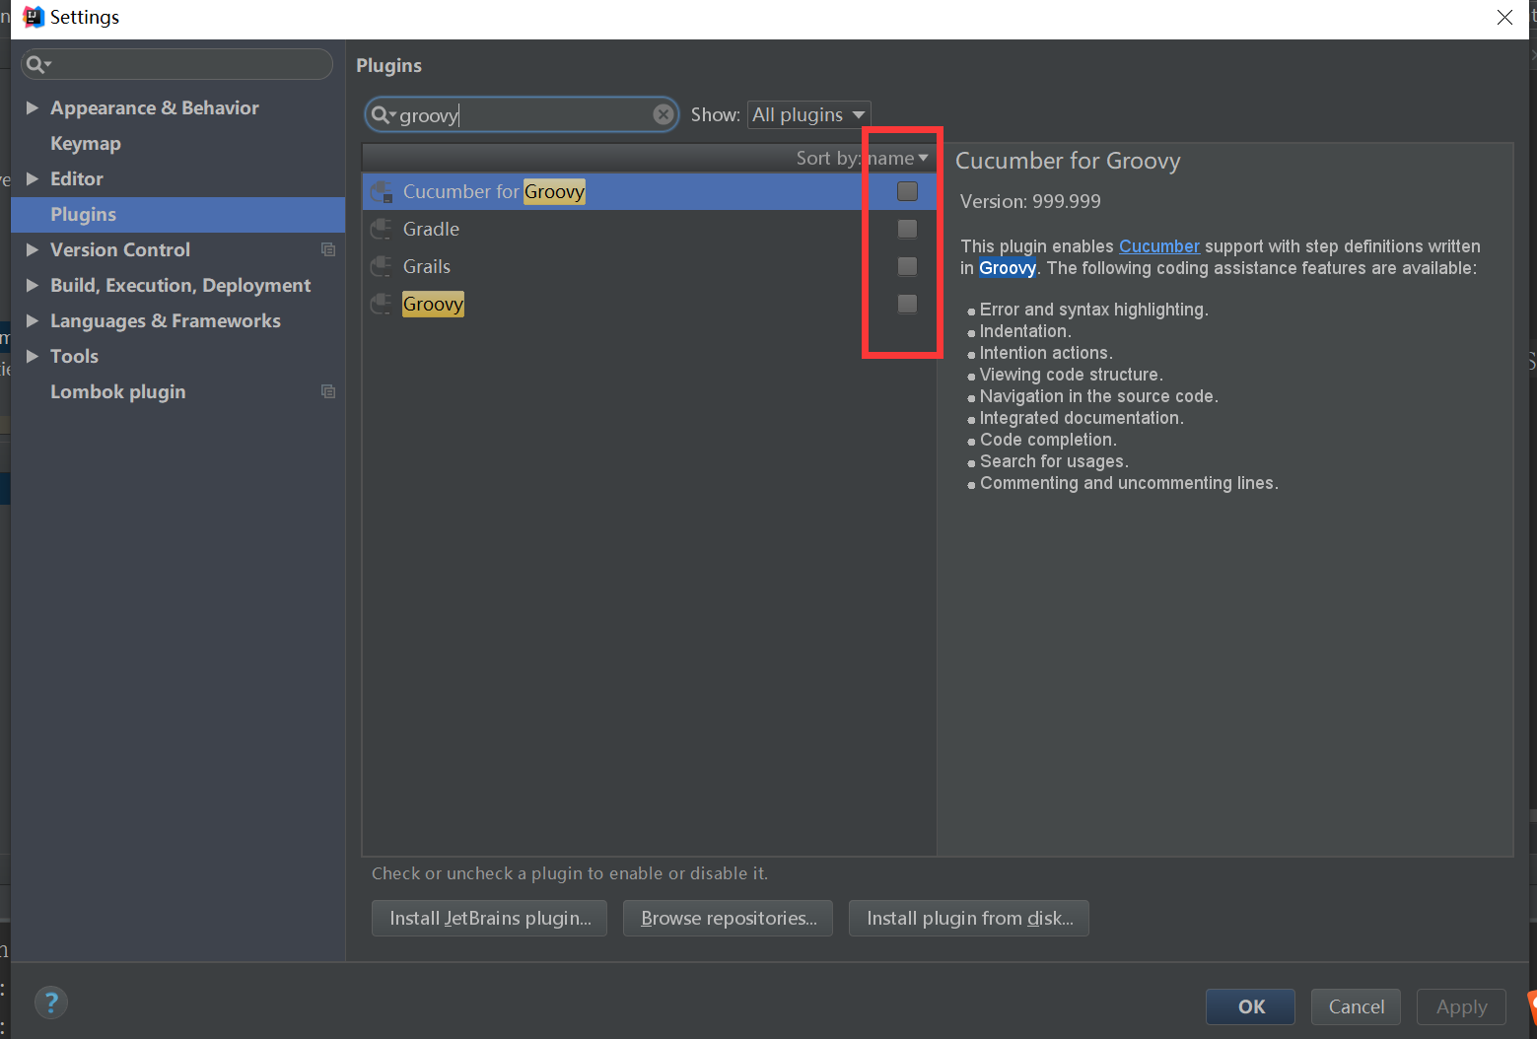The width and height of the screenshot is (1537, 1039).
Task: Select Keymap in settings tree
Action: coord(86,143)
